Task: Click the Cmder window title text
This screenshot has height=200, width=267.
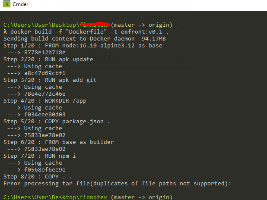Action: pos(20,4)
